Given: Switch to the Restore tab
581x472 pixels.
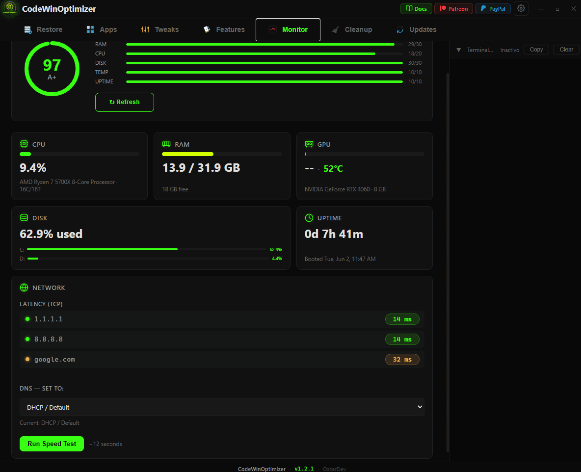Looking at the screenshot, I should pyautogui.click(x=43, y=29).
